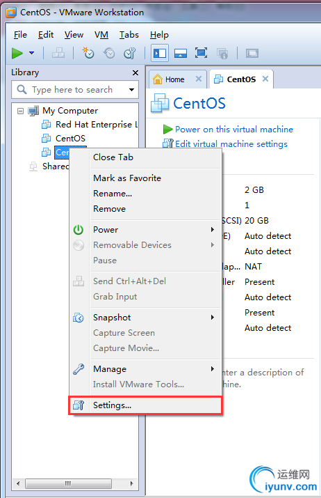Enter full screen mode via toolbar icon
The image size is (321, 498).
click(201, 53)
